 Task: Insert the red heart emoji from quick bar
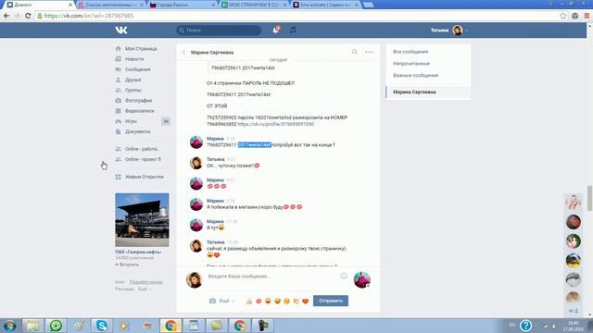pos(305,301)
